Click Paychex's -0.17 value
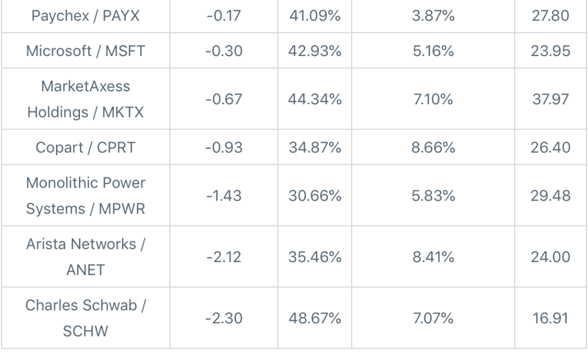The height and width of the screenshot is (355, 588). 225,16
